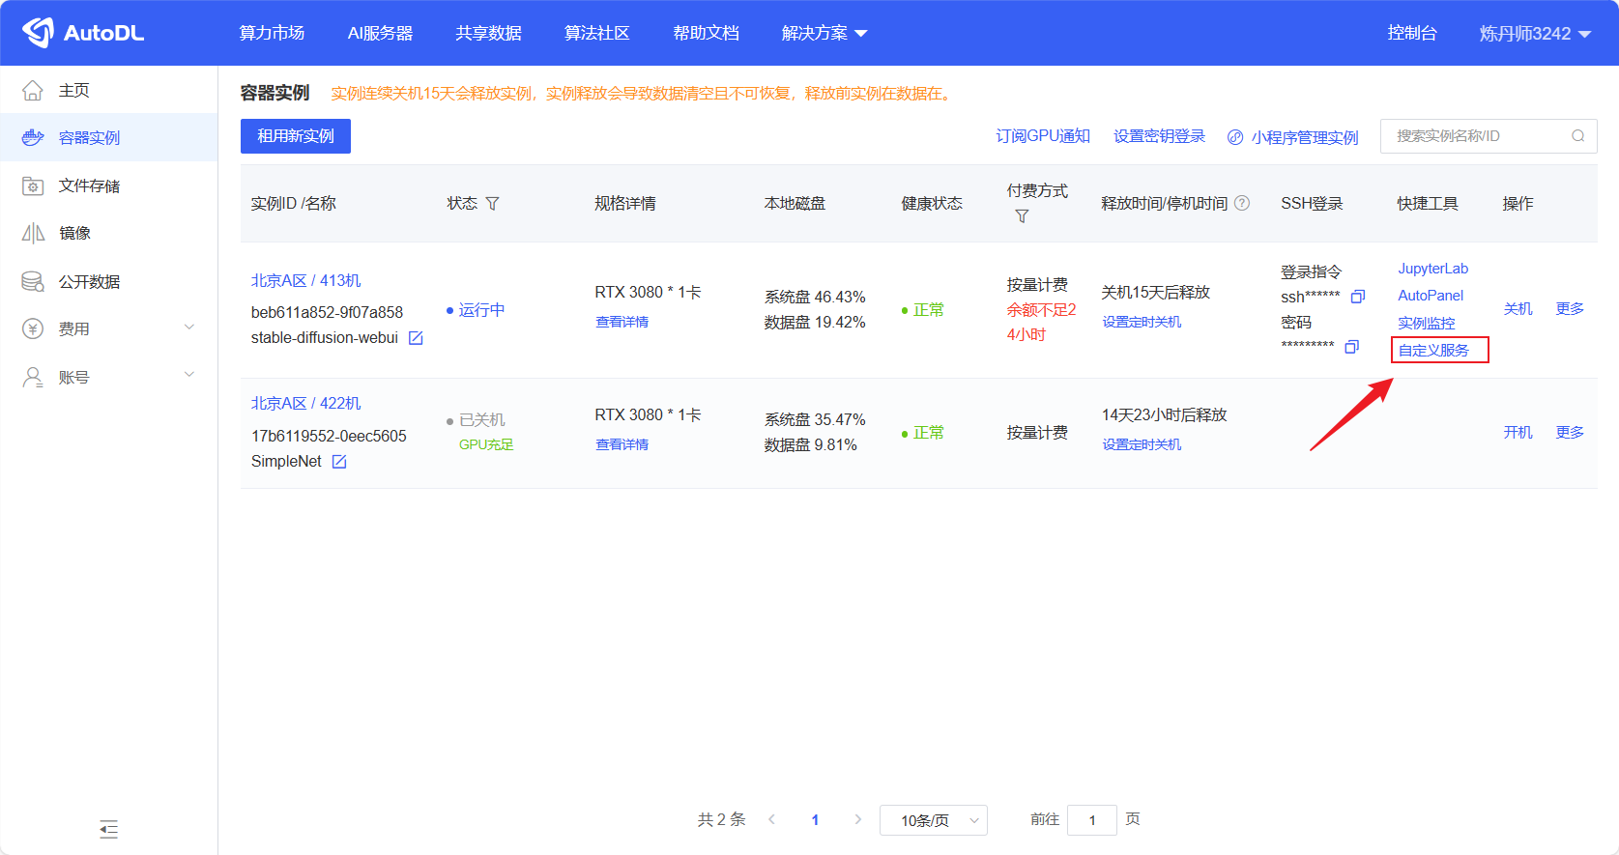
Task: Open 算法社区 in top navigation
Action: (596, 34)
